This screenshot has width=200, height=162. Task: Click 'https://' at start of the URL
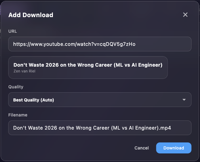20,44
